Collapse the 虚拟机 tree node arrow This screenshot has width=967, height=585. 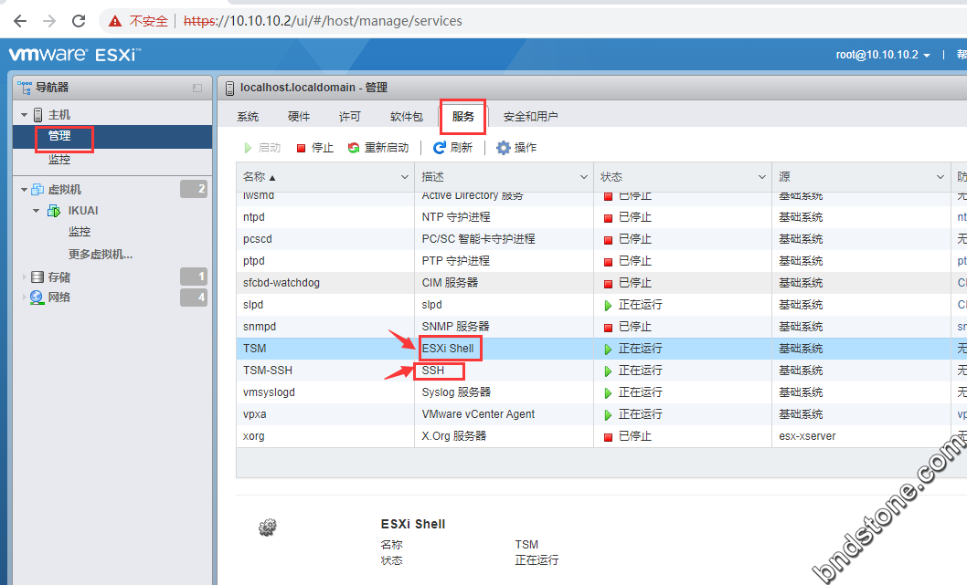24,190
